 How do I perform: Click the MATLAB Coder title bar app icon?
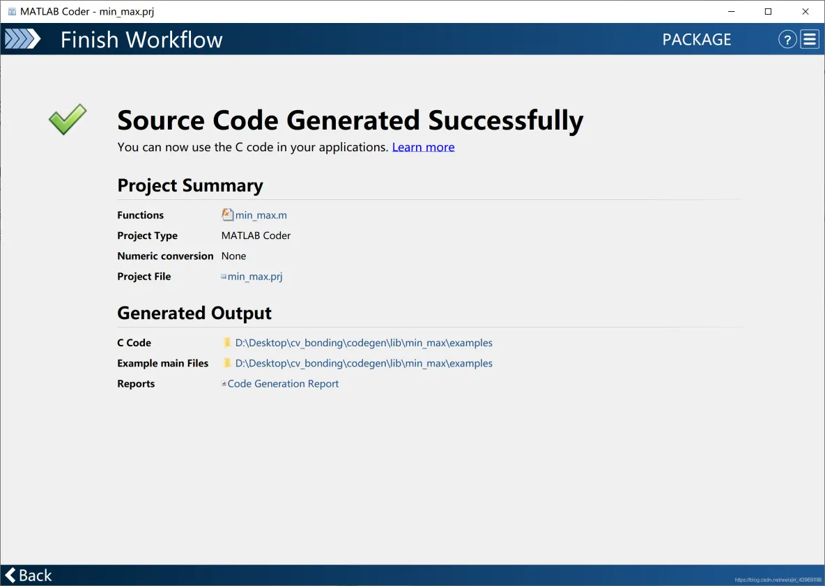[12, 12]
